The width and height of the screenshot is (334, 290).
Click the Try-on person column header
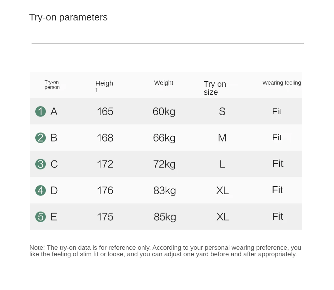click(x=52, y=85)
